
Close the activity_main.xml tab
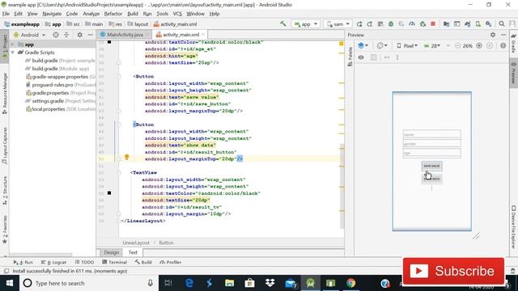pyautogui.click(x=203, y=34)
